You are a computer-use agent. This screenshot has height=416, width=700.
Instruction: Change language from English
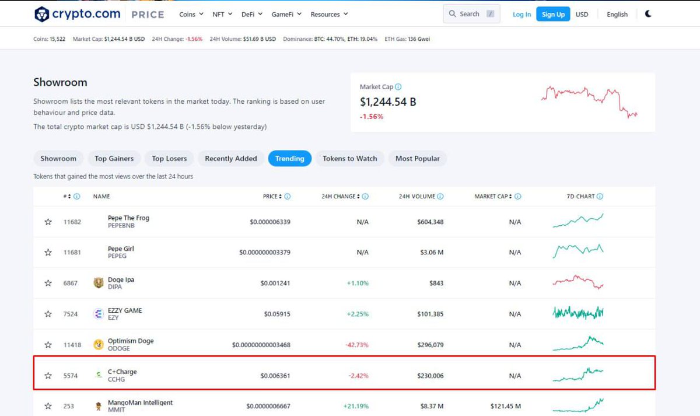click(617, 15)
